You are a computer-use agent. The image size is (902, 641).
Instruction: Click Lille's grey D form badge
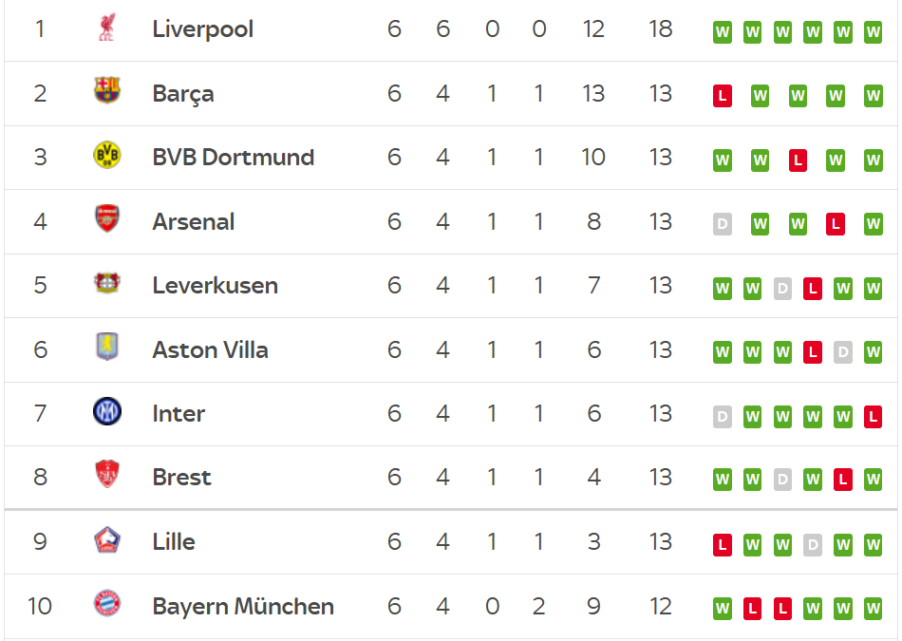tap(812, 545)
